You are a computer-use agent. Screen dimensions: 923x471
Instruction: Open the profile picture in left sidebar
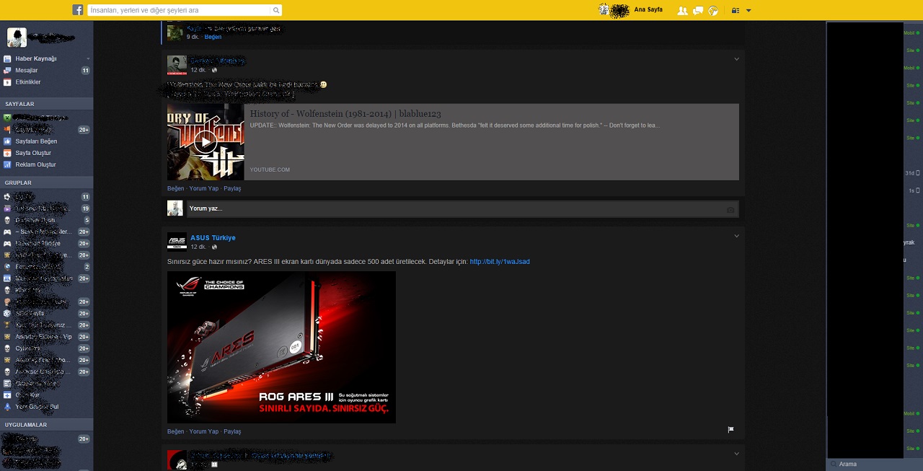[x=17, y=38]
